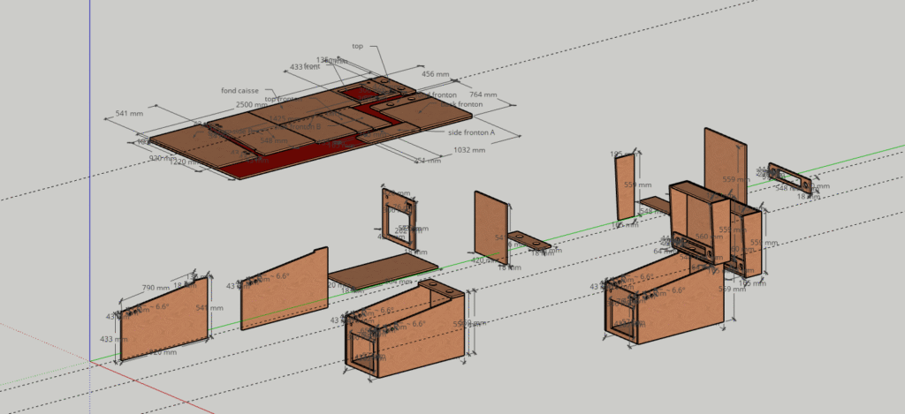The height and width of the screenshot is (414, 905).
Task: Select the "top" leader text label
Action: [357, 46]
